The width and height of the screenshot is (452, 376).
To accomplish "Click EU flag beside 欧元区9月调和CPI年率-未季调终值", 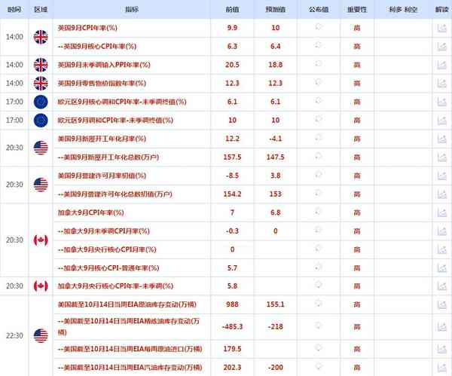I will (x=41, y=121).
